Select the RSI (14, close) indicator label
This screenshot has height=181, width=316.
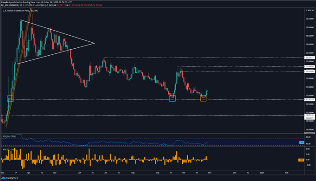click(x=9, y=136)
